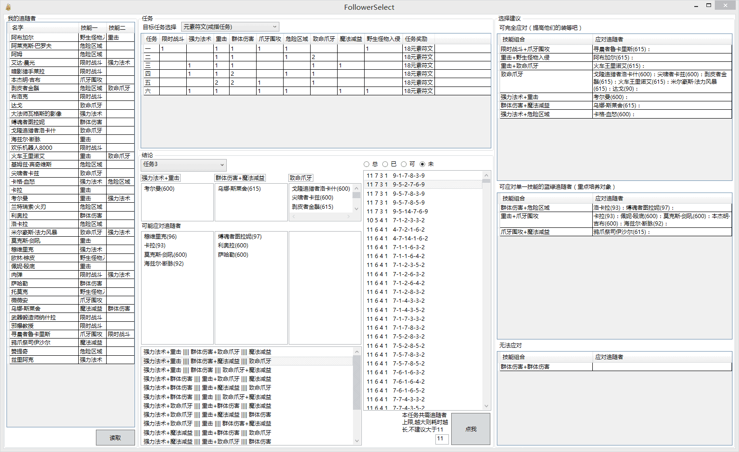The image size is (739, 452).
Task: Click scroll down arrow of combination number list
Action: (486, 406)
